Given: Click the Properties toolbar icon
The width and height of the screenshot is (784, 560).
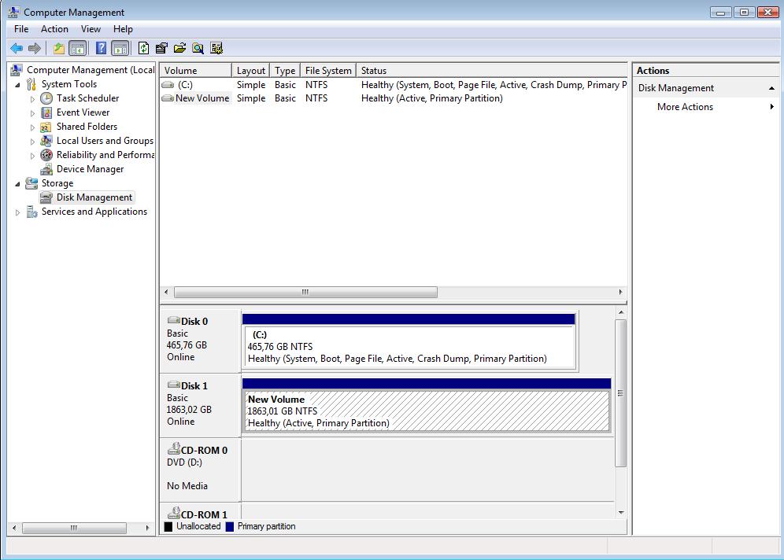Looking at the screenshot, I should 161,49.
